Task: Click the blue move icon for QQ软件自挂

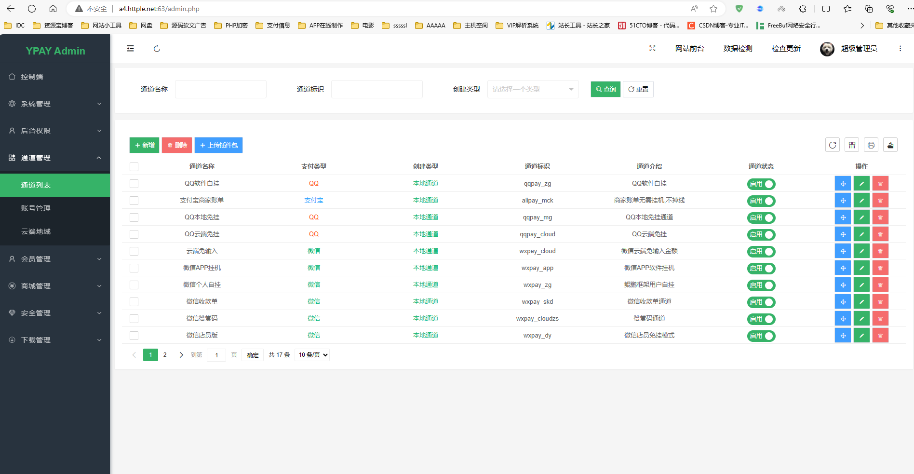Action: click(843, 184)
